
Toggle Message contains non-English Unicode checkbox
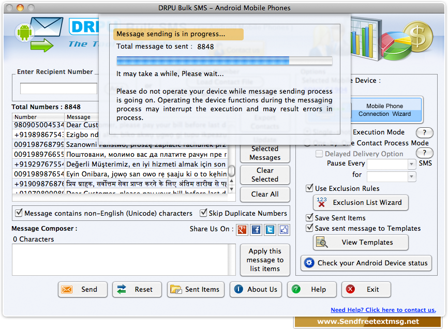[x=19, y=213]
